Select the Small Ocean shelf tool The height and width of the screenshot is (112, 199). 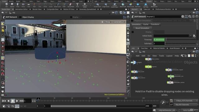(97, 5)
